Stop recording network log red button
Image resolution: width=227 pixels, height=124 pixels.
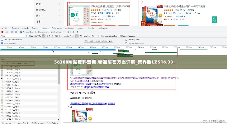click(2, 32)
